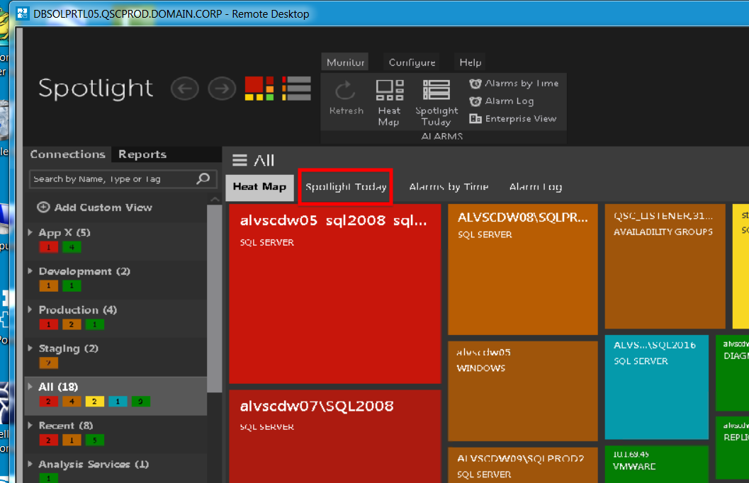Expand the Production (4) group
Screen dimensions: 749x483
tap(30, 309)
